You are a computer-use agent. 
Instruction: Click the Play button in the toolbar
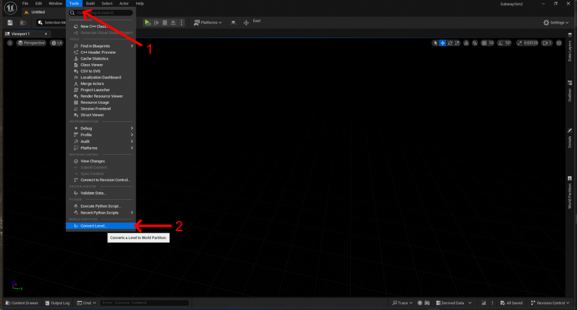(148, 23)
